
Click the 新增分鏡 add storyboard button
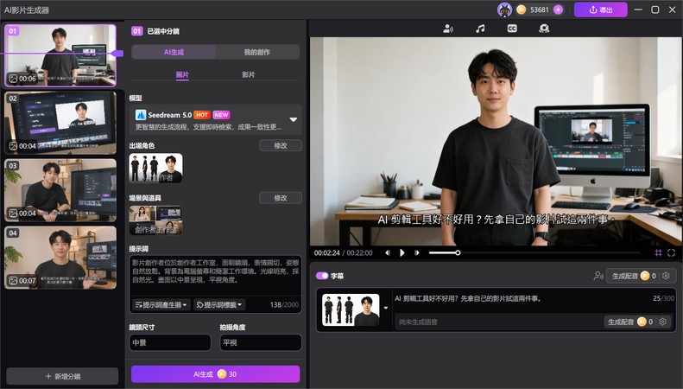(x=62, y=376)
